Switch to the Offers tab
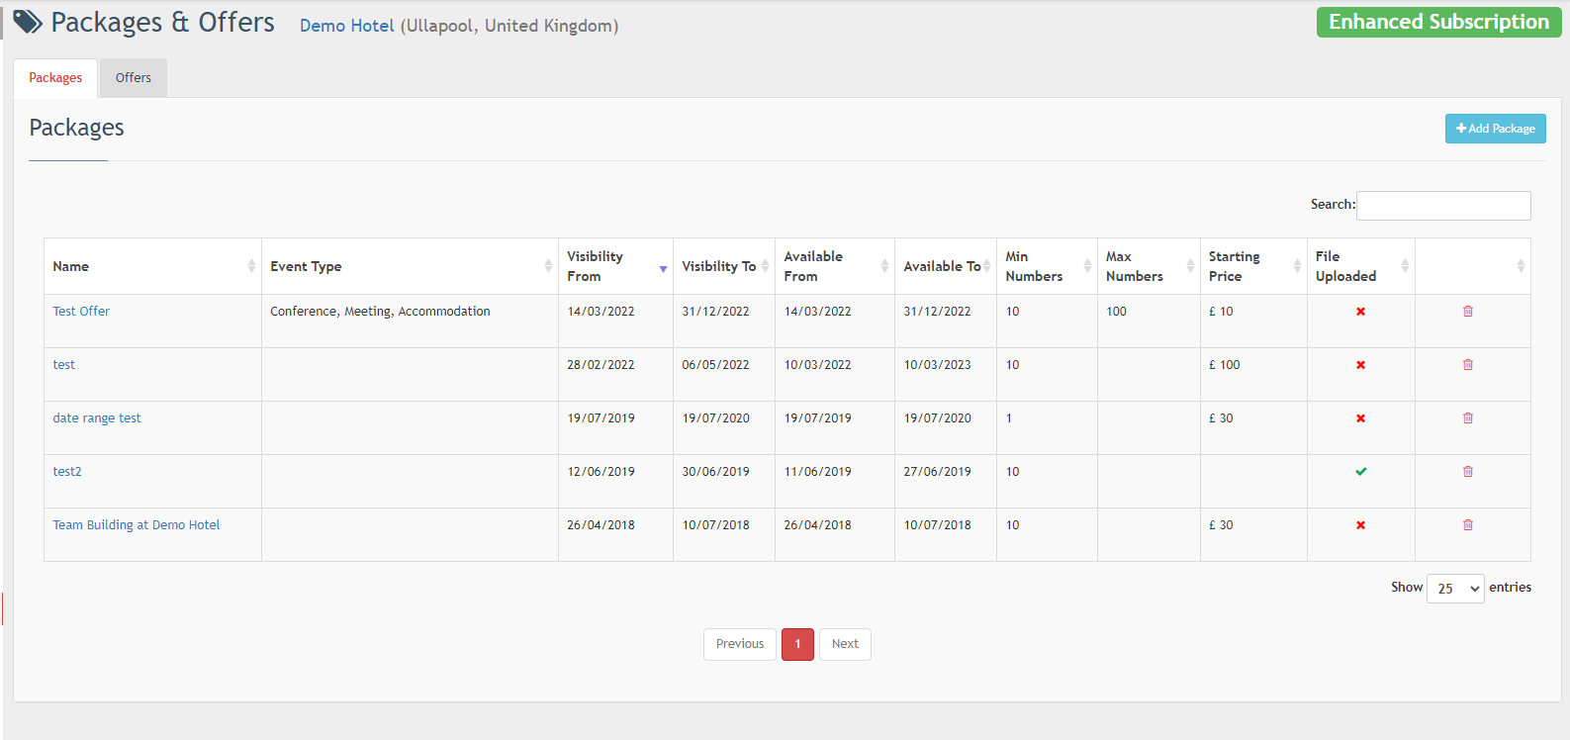 click(134, 78)
